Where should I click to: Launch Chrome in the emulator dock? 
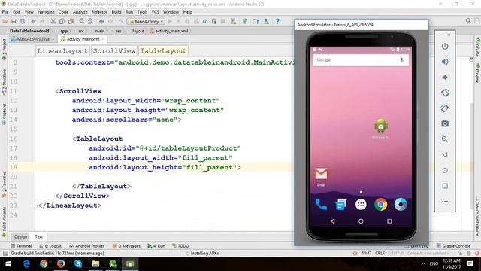click(381, 205)
